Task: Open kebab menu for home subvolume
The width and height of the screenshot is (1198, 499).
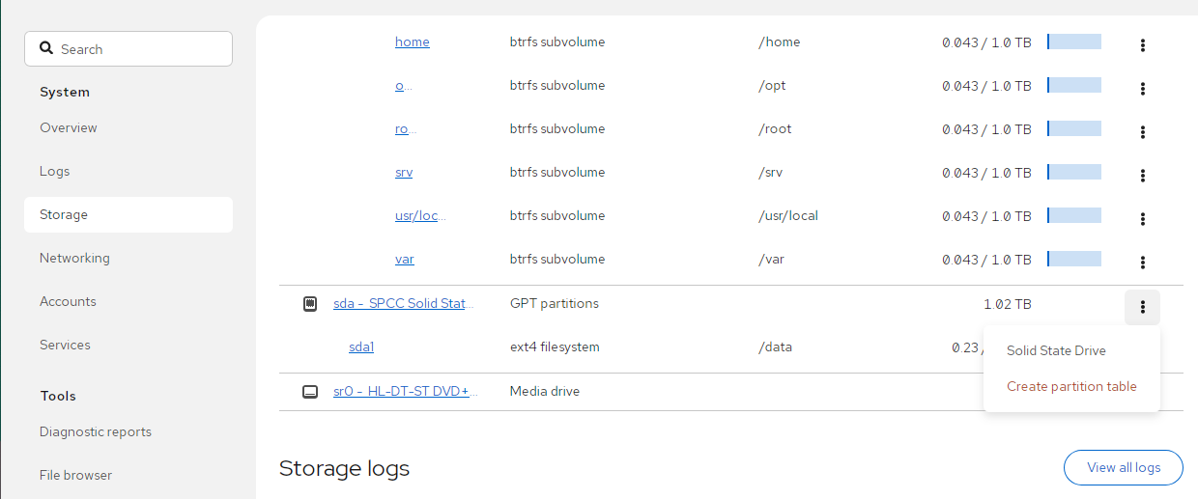Action: tap(1142, 45)
